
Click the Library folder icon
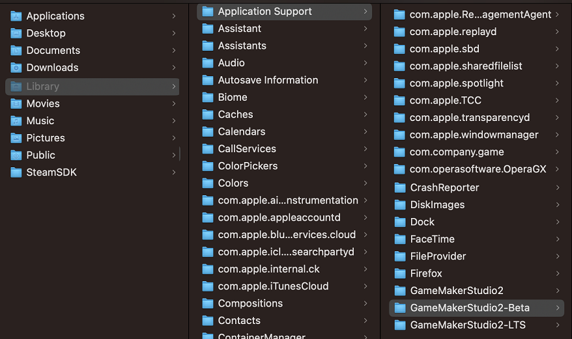(x=16, y=87)
